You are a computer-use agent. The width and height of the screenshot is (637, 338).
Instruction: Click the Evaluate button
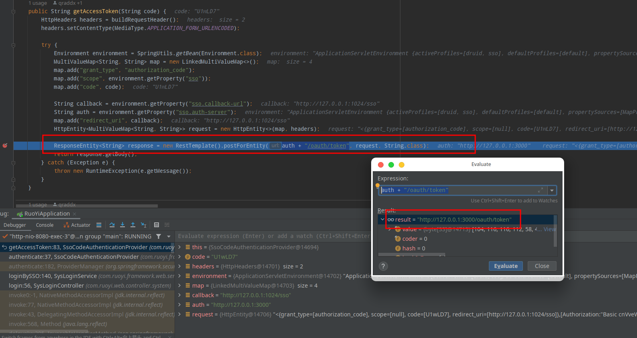(x=506, y=266)
